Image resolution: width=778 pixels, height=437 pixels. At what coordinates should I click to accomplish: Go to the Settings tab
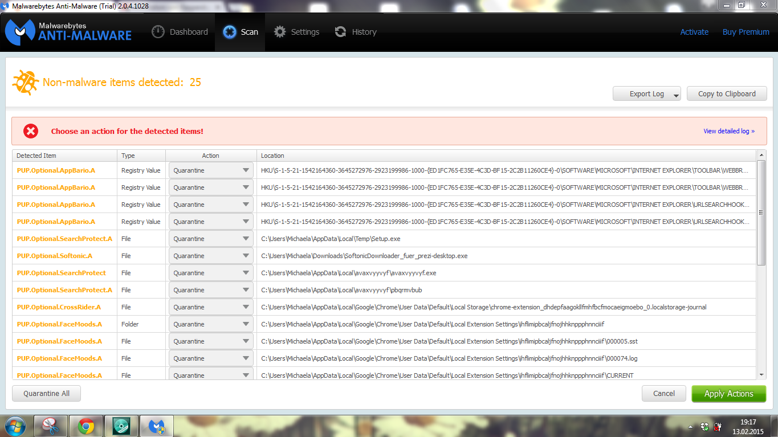296,32
